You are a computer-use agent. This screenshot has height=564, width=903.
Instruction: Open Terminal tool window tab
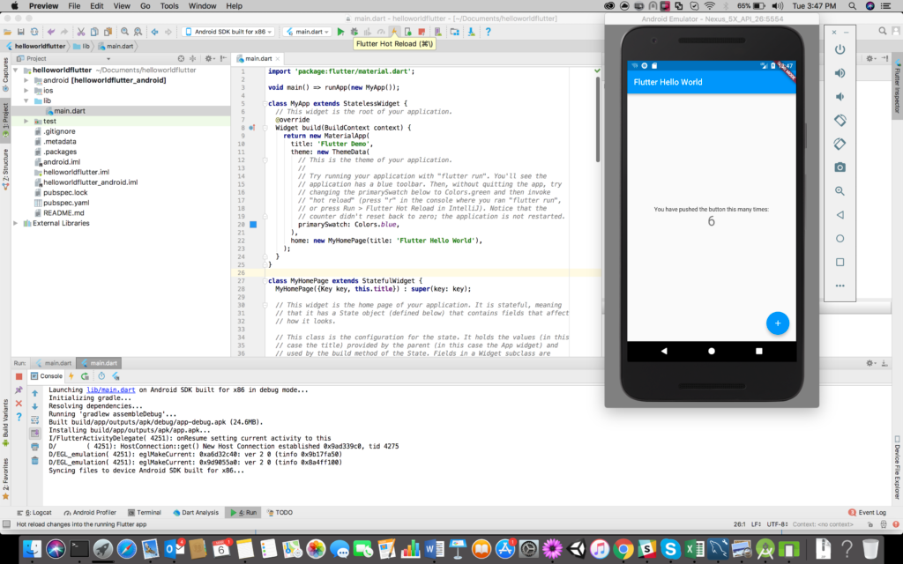145,512
